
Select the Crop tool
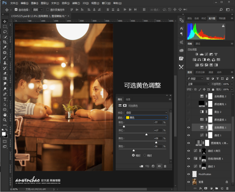(x=5, y=42)
